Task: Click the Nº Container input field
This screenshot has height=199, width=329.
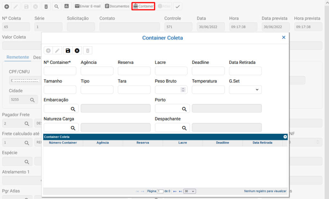Action: 60,71
